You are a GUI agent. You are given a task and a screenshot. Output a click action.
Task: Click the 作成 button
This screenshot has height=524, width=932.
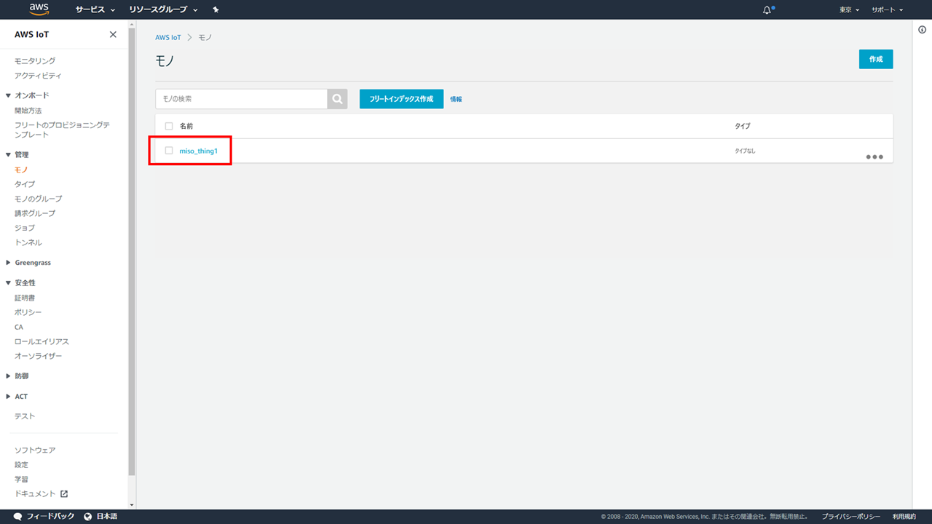click(875, 60)
